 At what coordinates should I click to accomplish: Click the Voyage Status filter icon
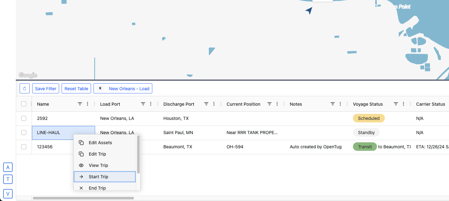(396, 104)
